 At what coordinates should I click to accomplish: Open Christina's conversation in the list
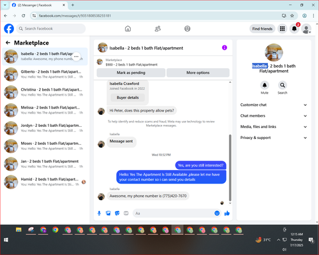pyautogui.click(x=45, y=92)
